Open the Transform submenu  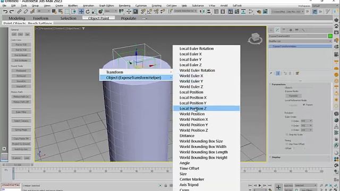[x=136, y=72]
